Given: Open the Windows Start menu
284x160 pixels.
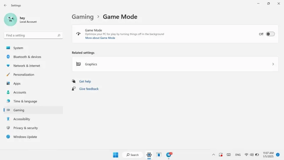Looking at the screenshot, I should pyautogui.click(x=115, y=155).
